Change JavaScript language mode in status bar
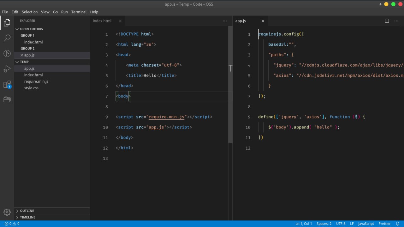 tap(366, 224)
